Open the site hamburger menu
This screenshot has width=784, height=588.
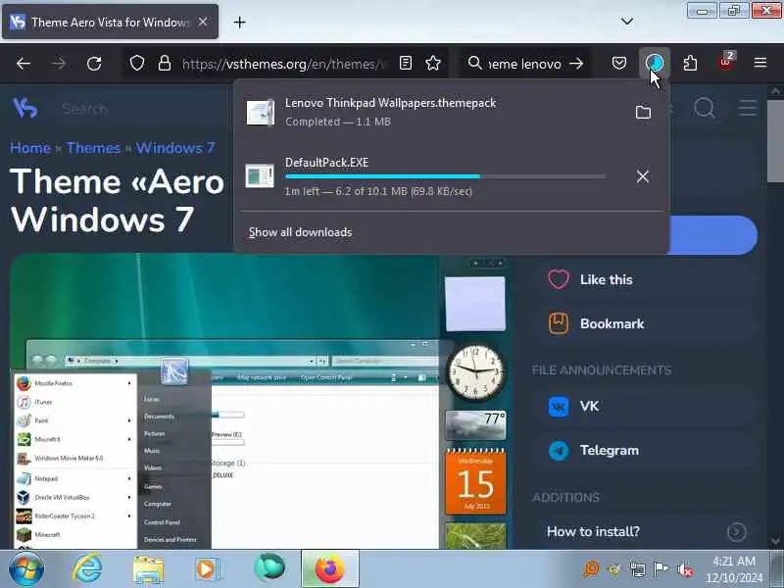click(748, 108)
